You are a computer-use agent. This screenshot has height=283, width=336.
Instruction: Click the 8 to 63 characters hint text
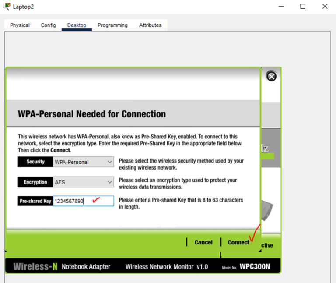pyautogui.click(x=181, y=203)
